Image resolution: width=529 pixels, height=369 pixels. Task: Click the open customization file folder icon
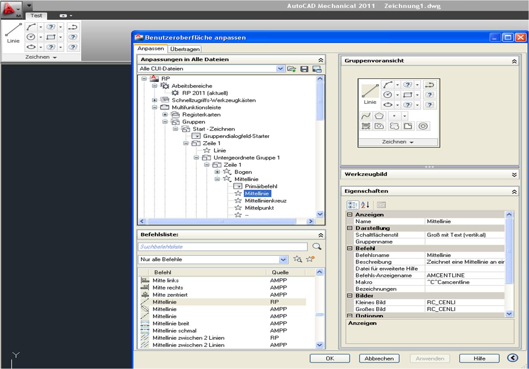292,69
